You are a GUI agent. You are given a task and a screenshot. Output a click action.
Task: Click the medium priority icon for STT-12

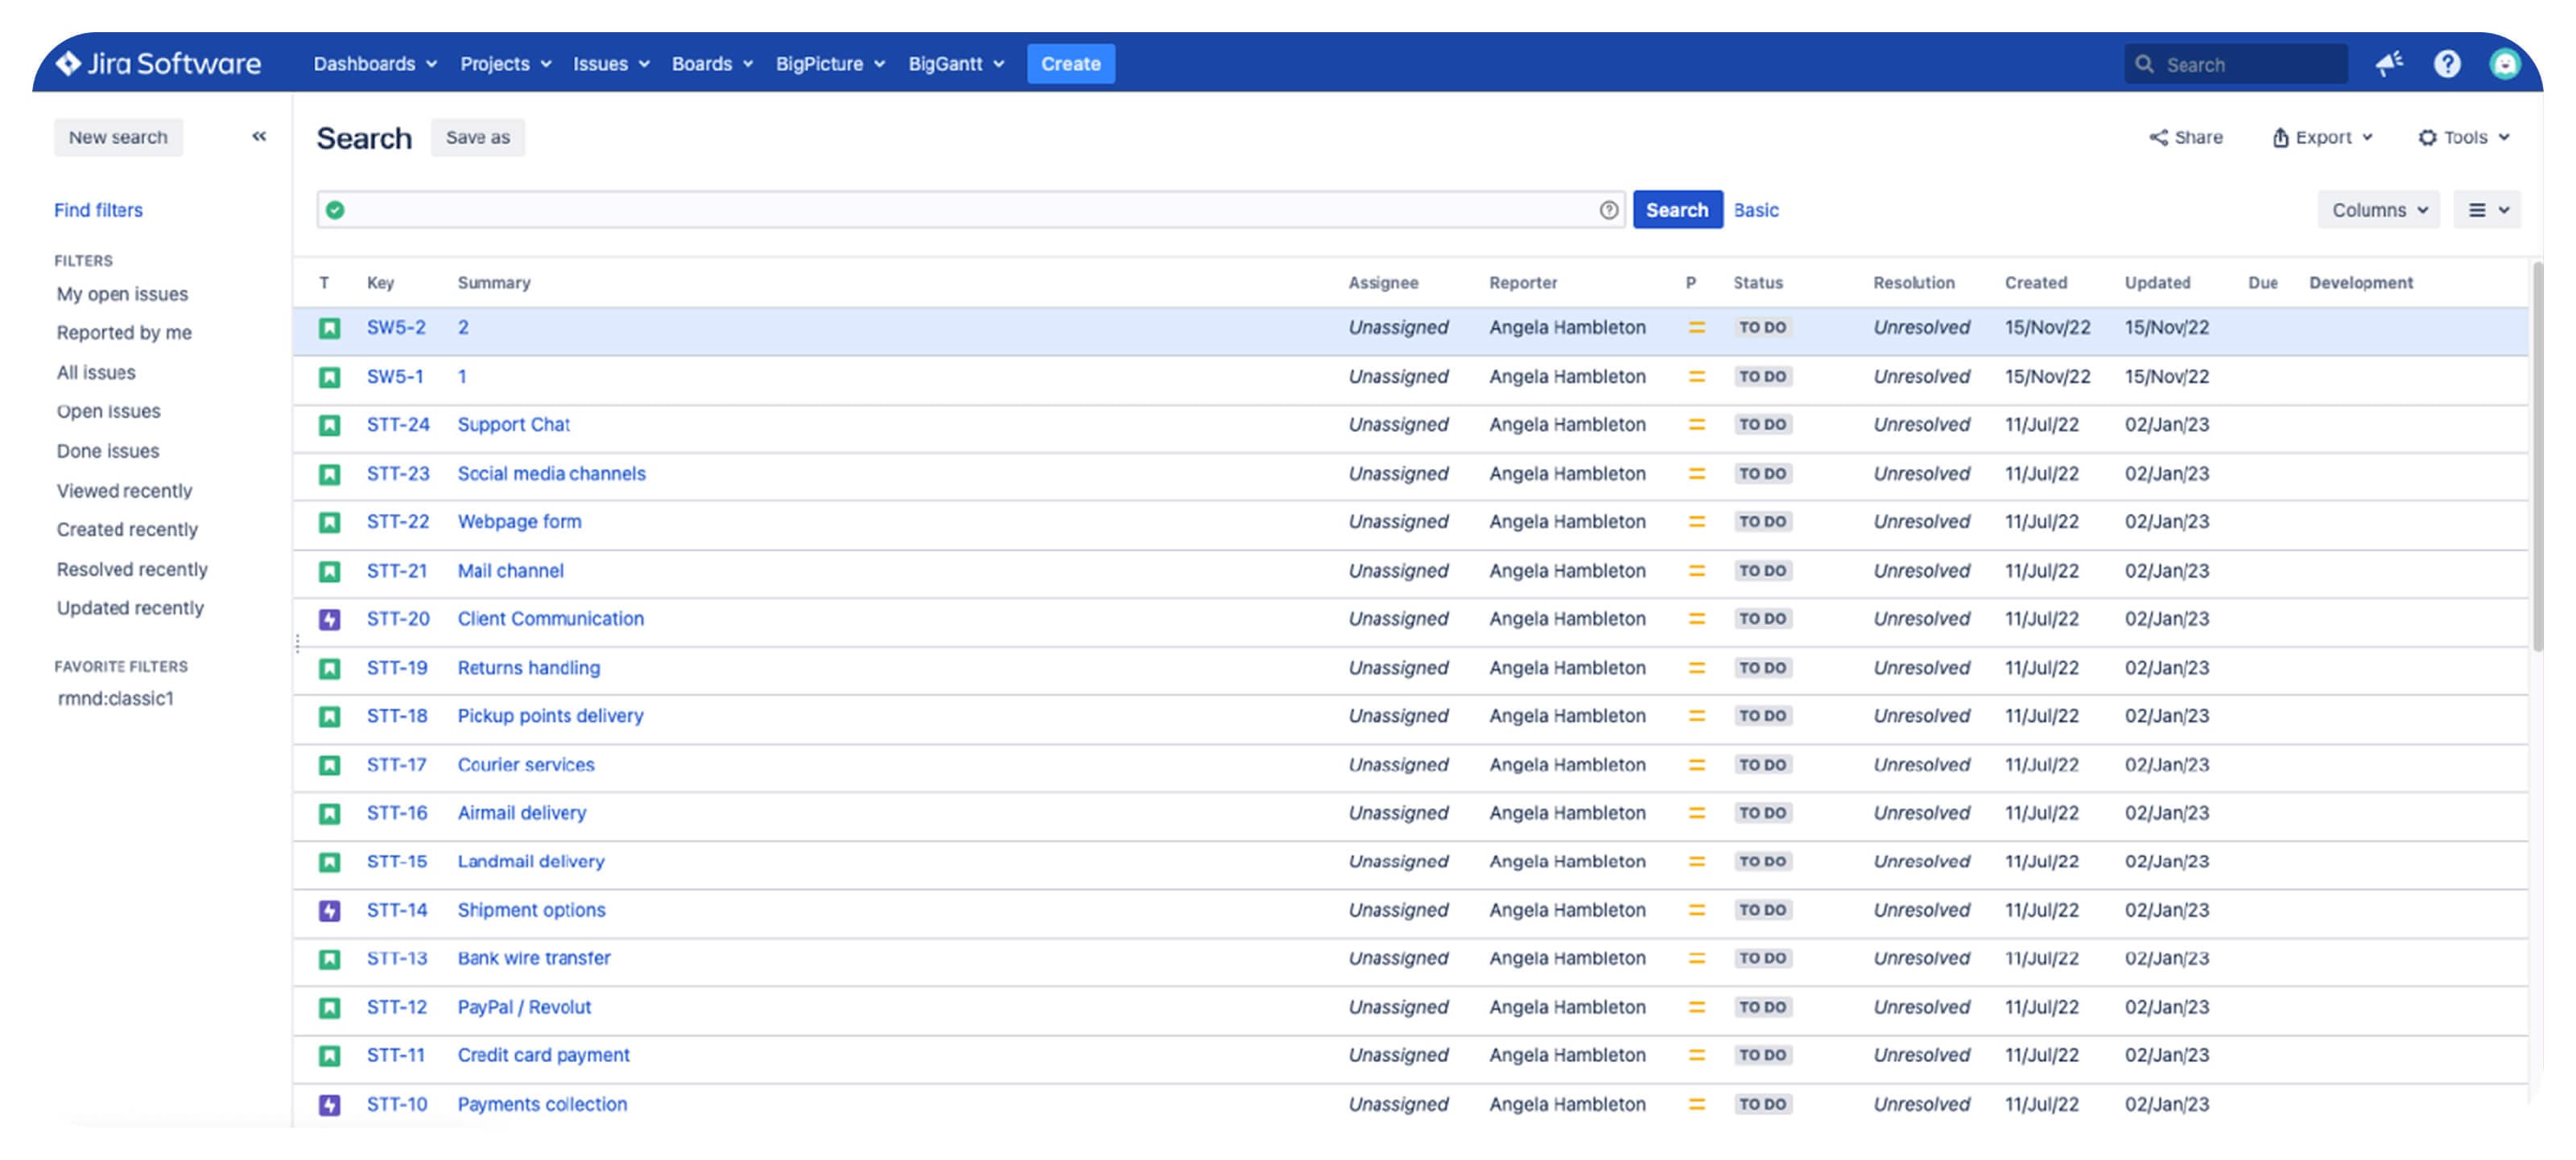point(1696,1007)
